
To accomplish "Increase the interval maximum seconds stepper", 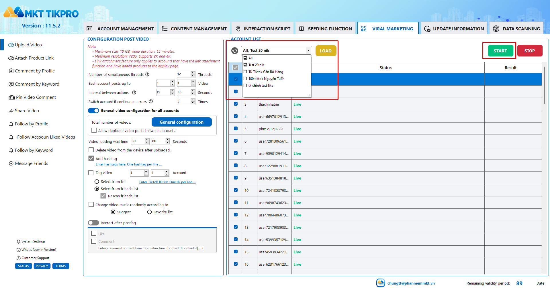I will [193, 90].
